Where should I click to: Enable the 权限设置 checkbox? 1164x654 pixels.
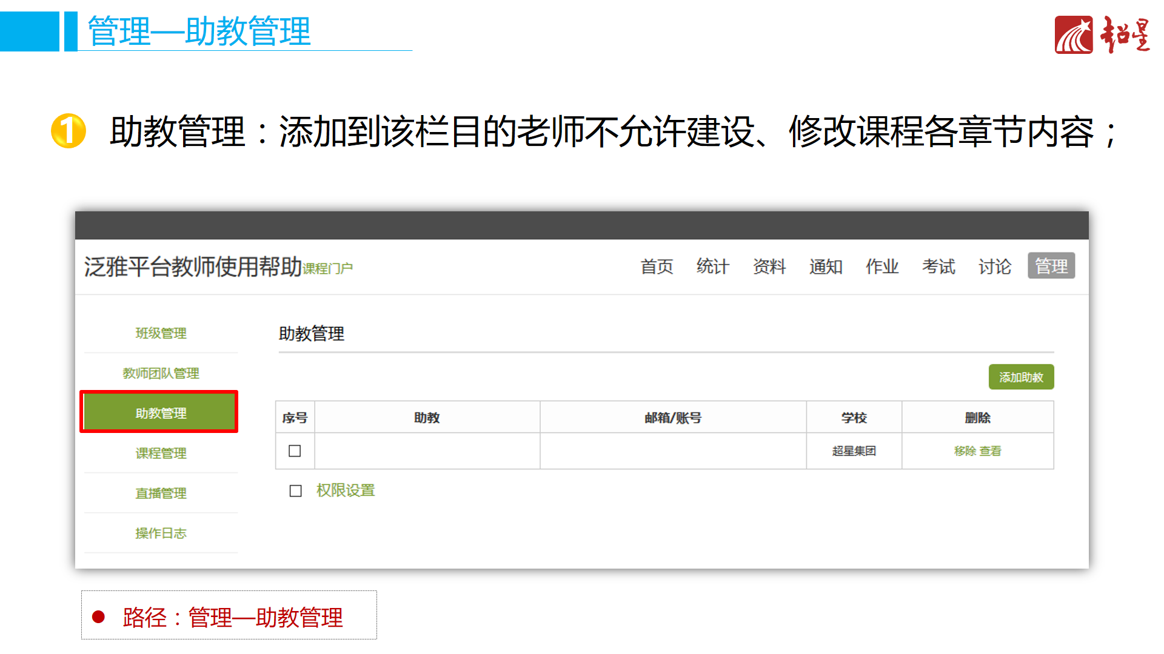click(295, 490)
